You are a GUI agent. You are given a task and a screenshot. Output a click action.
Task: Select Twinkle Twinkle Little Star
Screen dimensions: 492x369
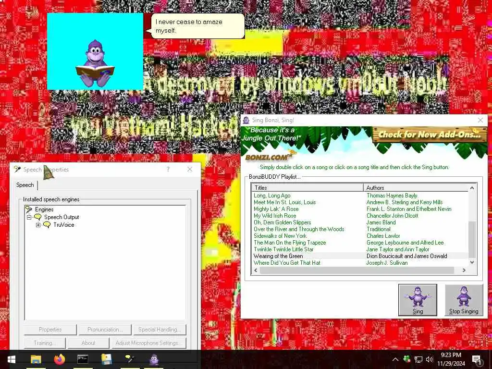coord(283,249)
